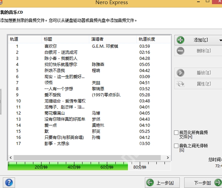This screenshot has height=188, width=222.
Task: Sort by 轨道 column header
Action: 25,39
